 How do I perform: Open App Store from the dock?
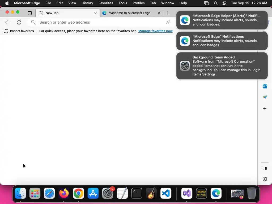pos(93,193)
